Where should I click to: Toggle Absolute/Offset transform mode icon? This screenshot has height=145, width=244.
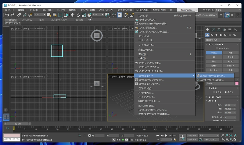(x=89, y=136)
